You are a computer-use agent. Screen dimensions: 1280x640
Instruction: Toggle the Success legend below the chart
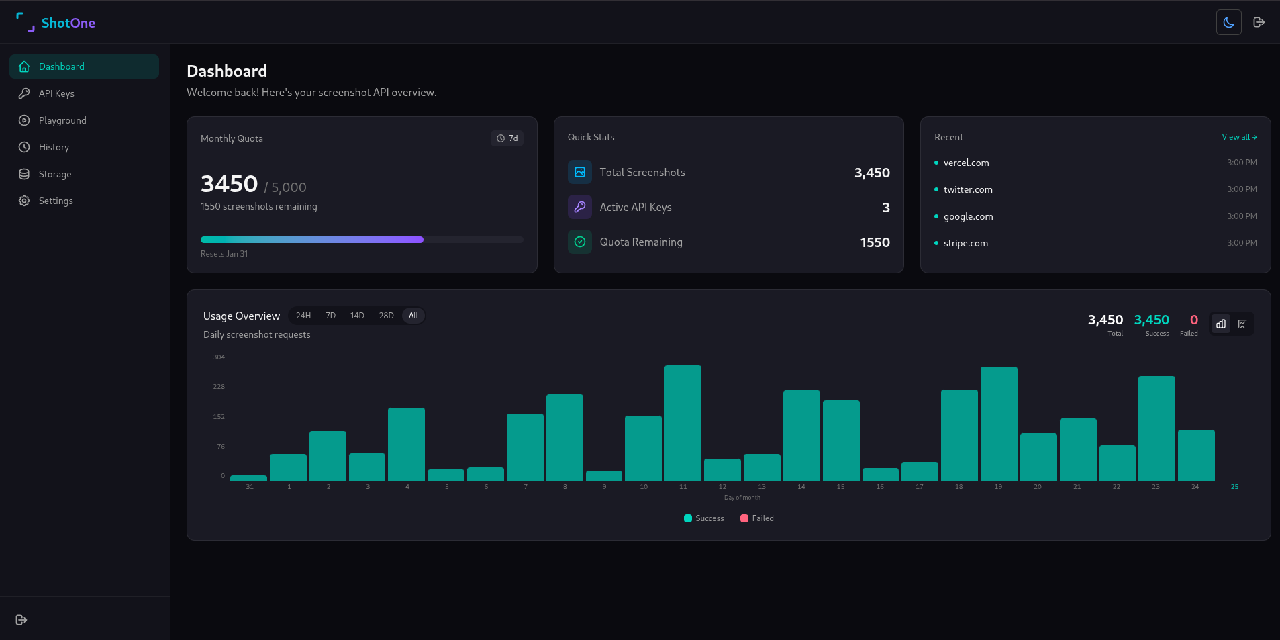click(703, 518)
